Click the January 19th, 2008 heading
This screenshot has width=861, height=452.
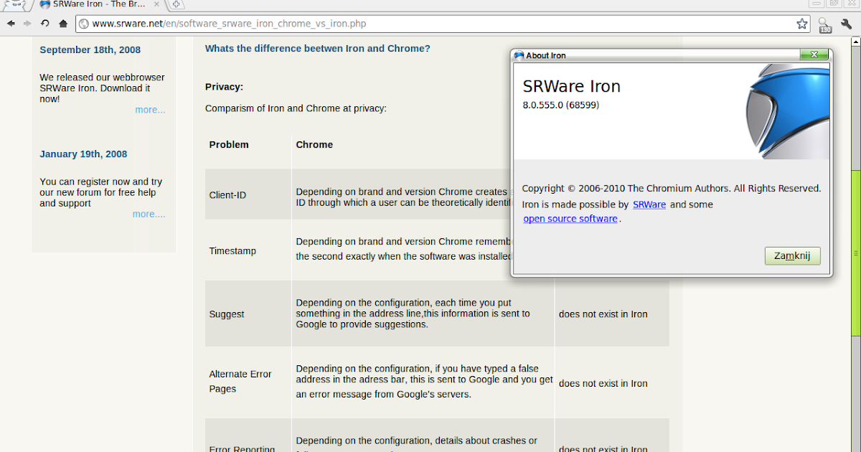83,154
